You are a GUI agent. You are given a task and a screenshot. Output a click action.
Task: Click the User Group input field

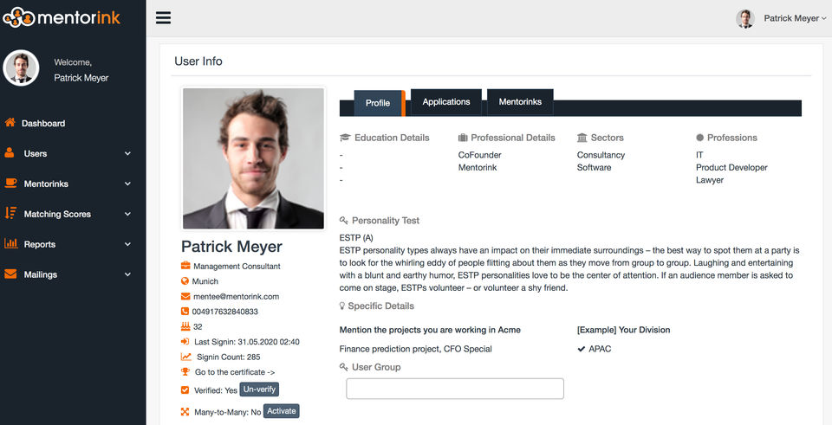455,389
